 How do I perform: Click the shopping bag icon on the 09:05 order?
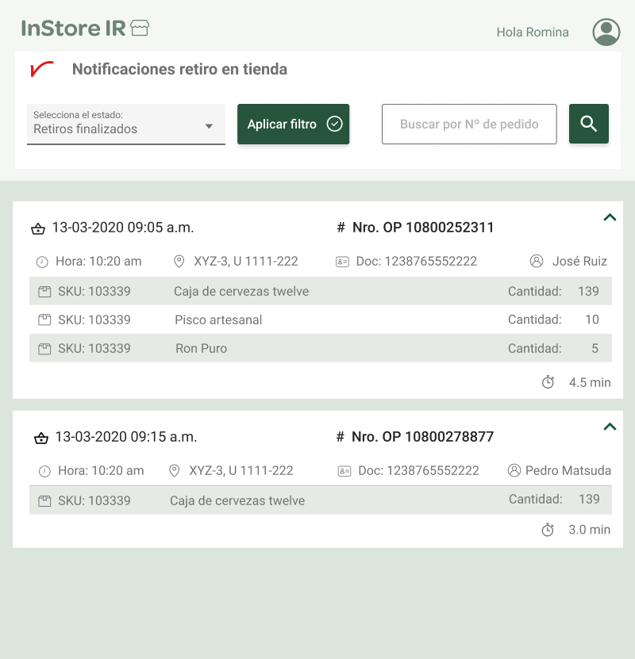pyautogui.click(x=37, y=227)
